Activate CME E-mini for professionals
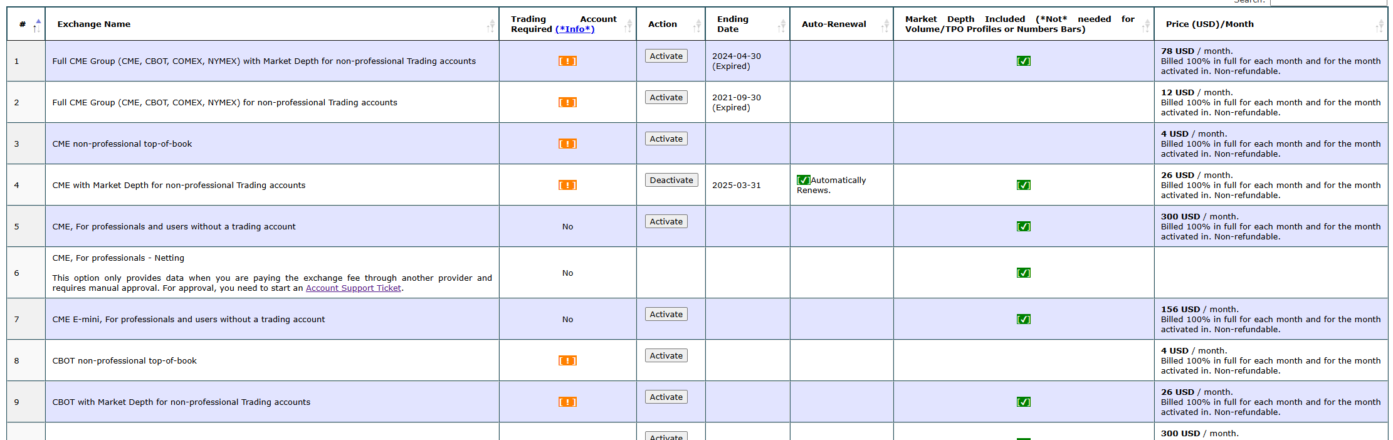Screen dimensions: 1393x440 coord(666,314)
